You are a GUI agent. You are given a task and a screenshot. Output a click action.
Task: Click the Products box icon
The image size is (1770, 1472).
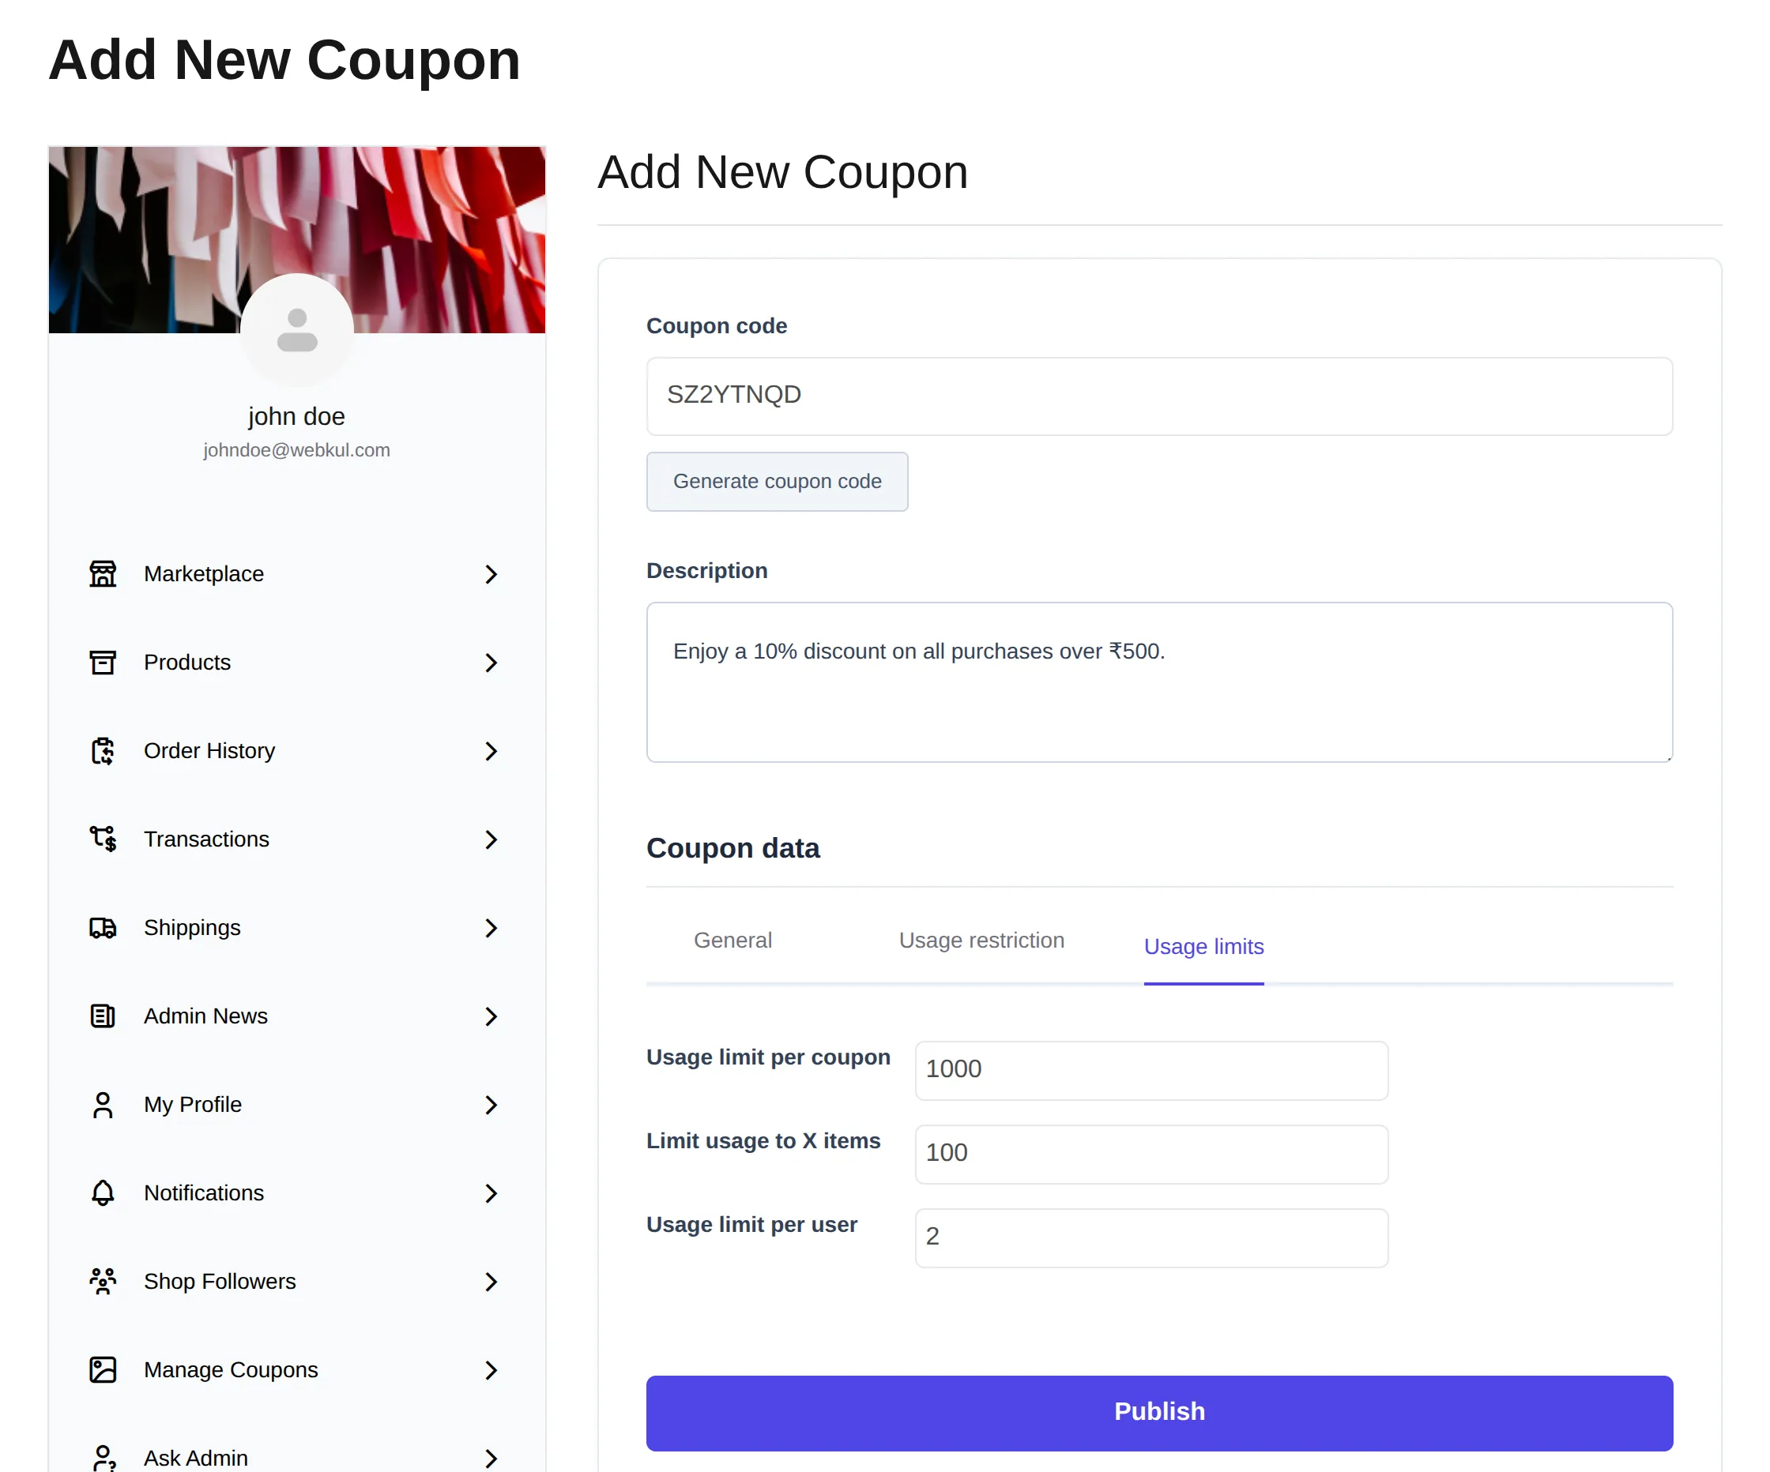(103, 663)
